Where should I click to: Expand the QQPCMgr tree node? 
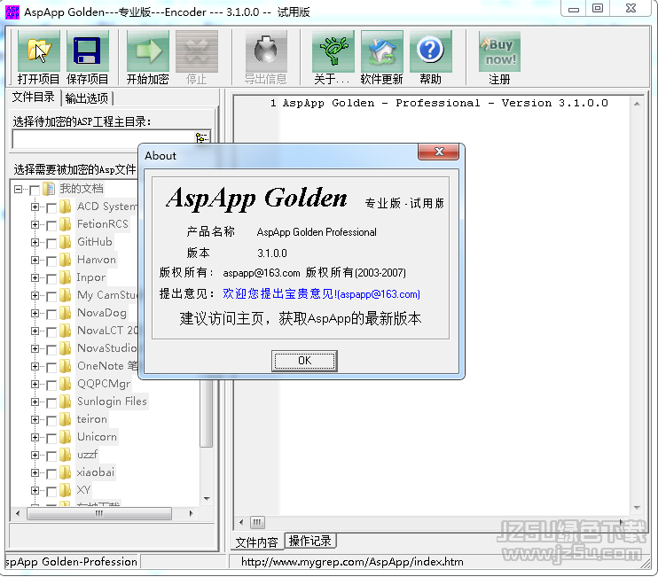pos(35,384)
